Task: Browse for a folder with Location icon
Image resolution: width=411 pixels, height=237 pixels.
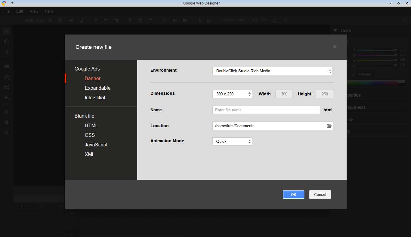Action: click(329, 126)
